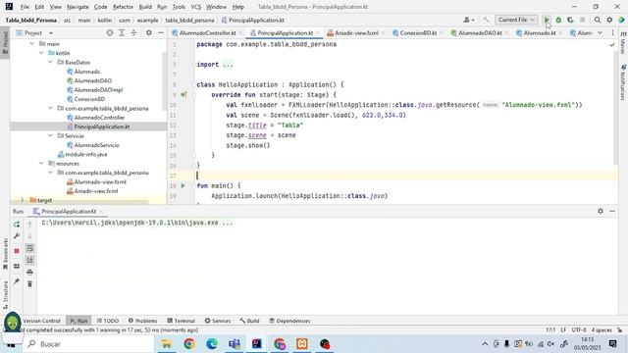Toggle soft-wrap in Run console
Screen dimensions: 628x353
click(x=29, y=248)
